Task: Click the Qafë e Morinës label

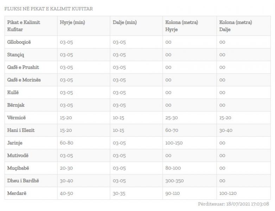Action: pyautogui.click(x=24, y=80)
